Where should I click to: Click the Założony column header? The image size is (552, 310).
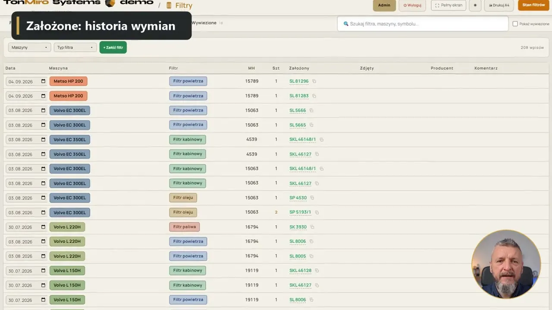(x=299, y=68)
